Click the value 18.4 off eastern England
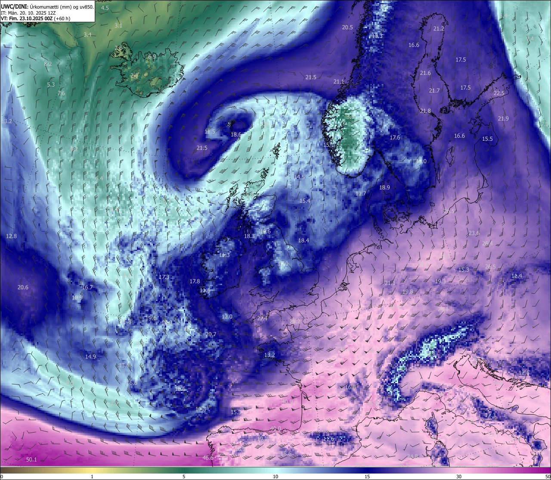Image resolution: width=551 pixels, height=480 pixels. point(303,241)
